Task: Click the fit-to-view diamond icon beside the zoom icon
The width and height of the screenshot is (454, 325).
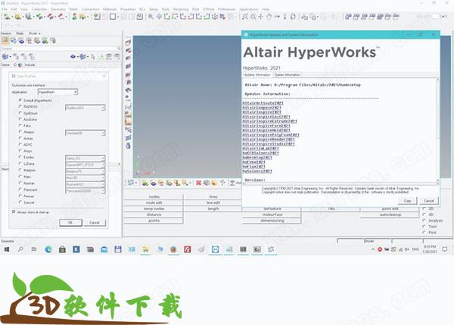Action: click(x=159, y=17)
